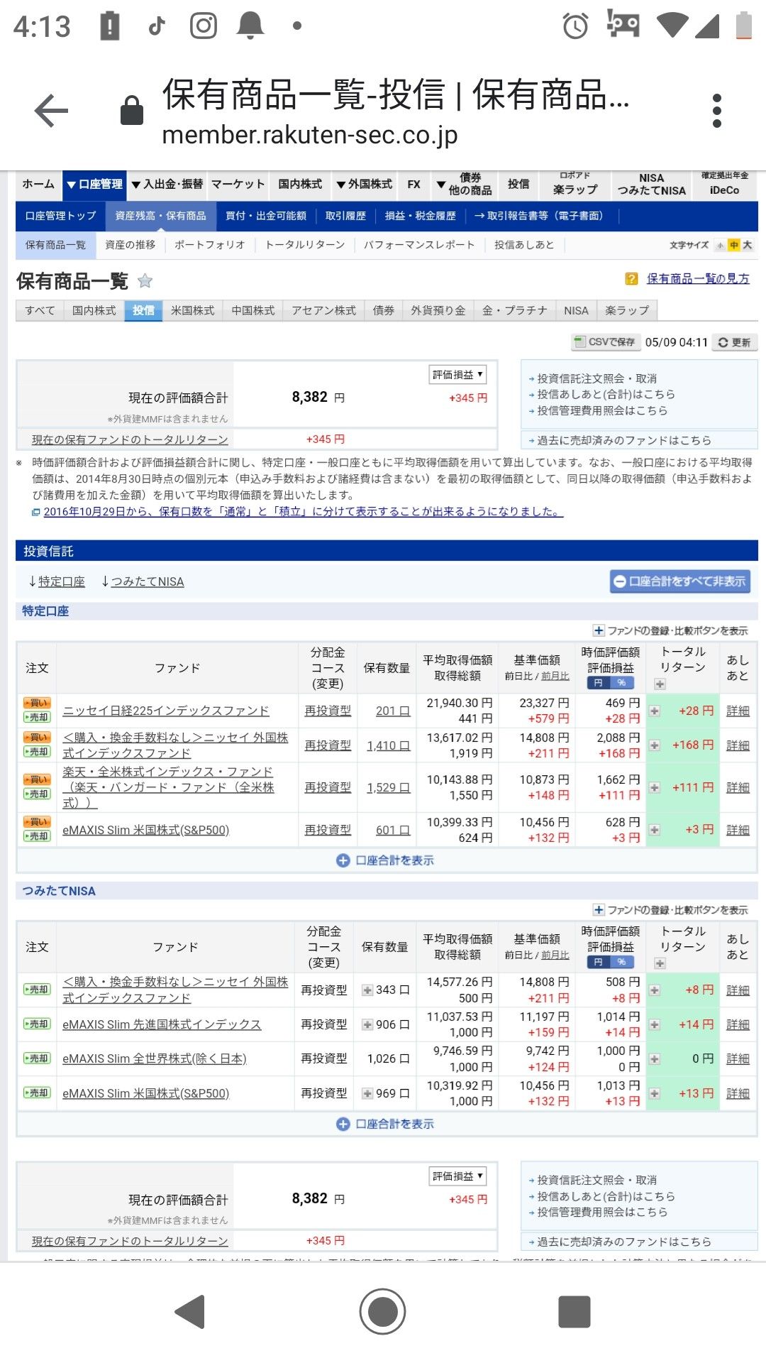Open 詳細 for eMAXIS Slim 先進国株式インデックス
This screenshot has width=766, height=1363.
738,1024
